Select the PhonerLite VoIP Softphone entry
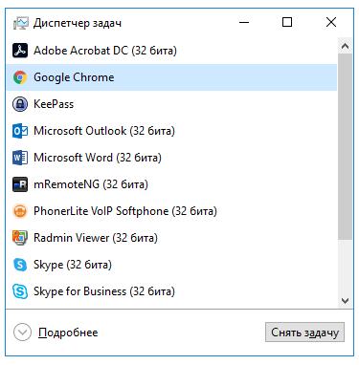 (x=171, y=211)
